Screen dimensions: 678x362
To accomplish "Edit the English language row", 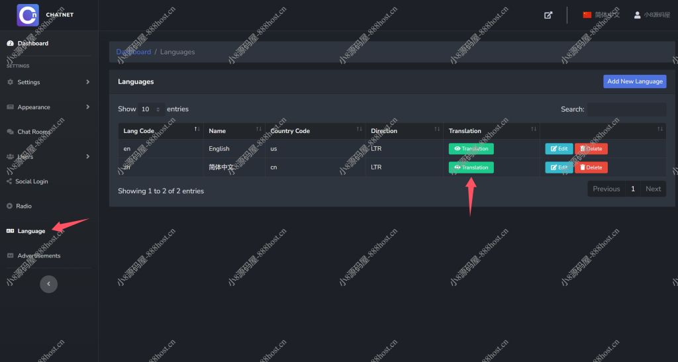I will click(559, 149).
